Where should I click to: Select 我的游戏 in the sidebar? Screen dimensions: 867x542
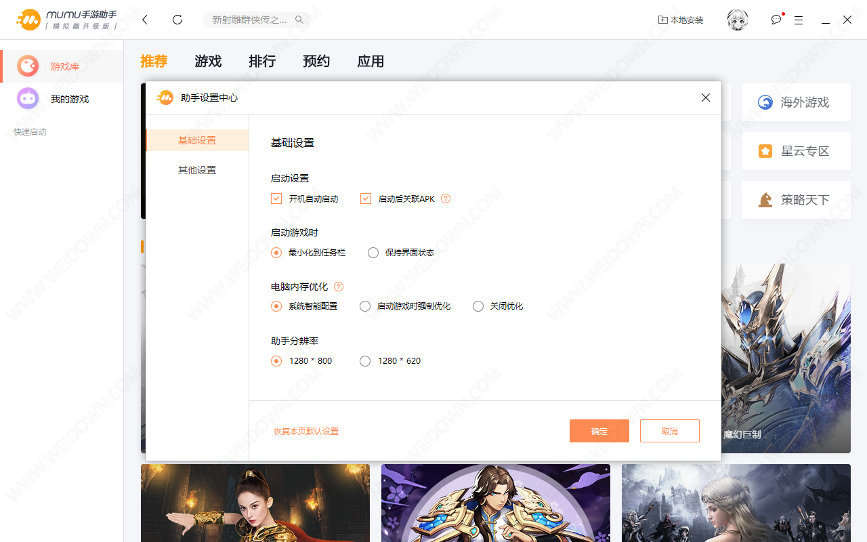pyautogui.click(x=62, y=99)
